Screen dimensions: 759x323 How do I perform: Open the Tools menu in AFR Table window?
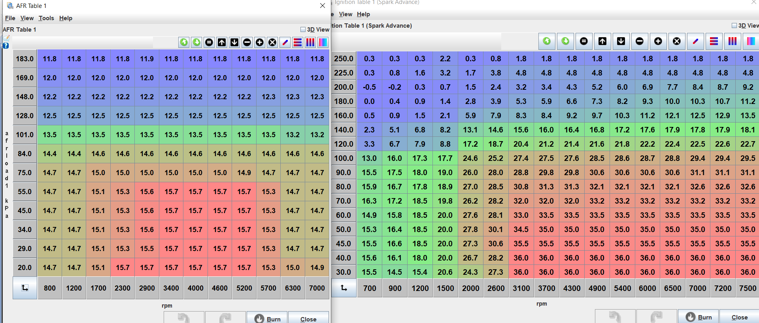pos(46,18)
